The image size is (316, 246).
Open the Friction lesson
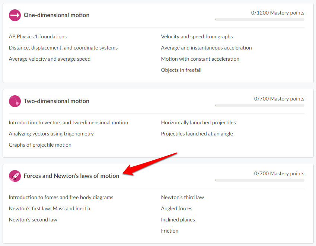[170, 231]
